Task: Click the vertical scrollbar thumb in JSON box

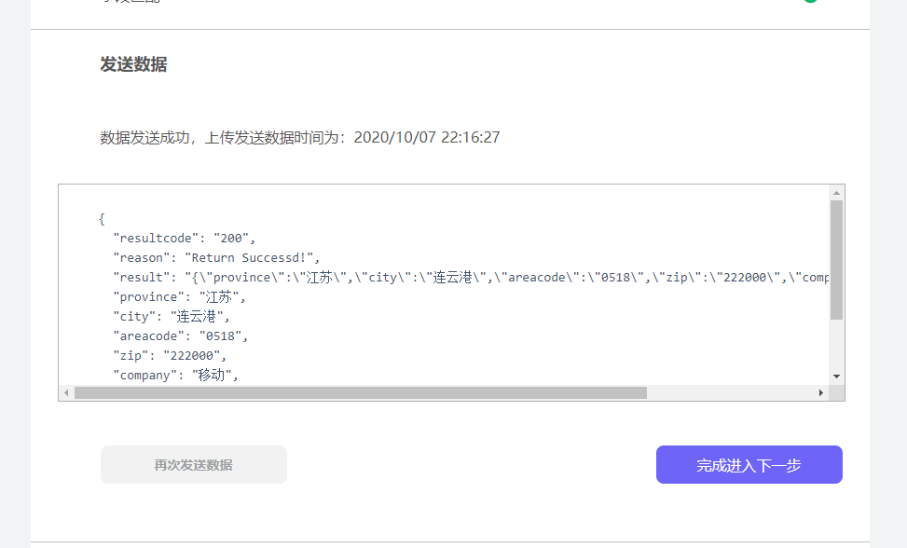Action: pos(836,260)
